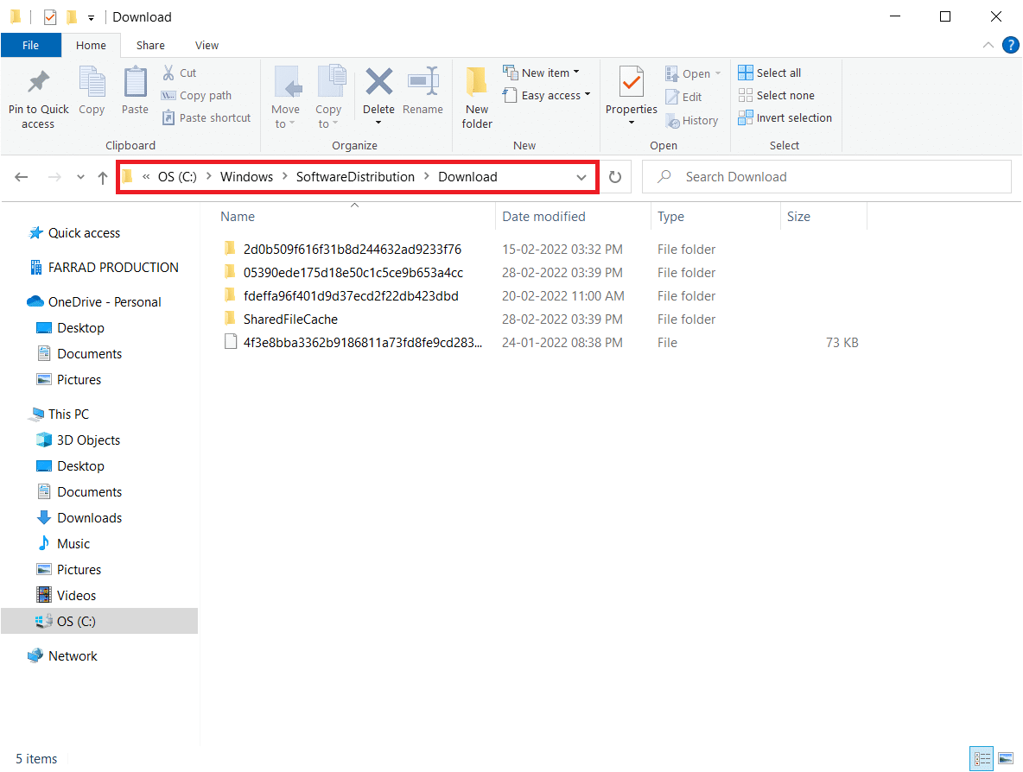The height and width of the screenshot is (772, 1023).
Task: Refresh the Download folder
Action: [614, 177]
